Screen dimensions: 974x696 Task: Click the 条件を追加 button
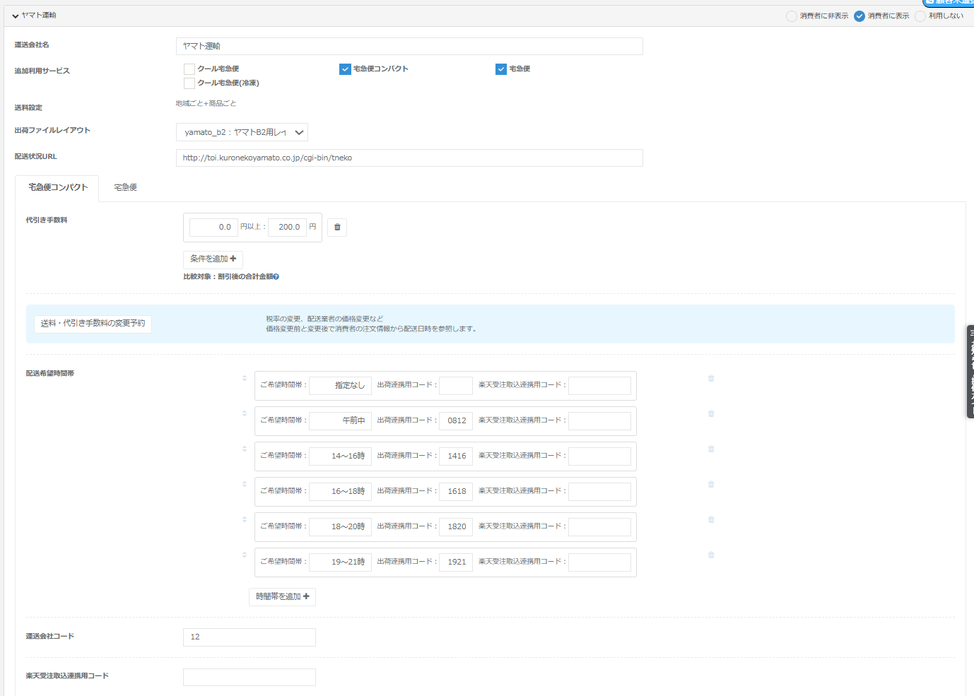213,259
